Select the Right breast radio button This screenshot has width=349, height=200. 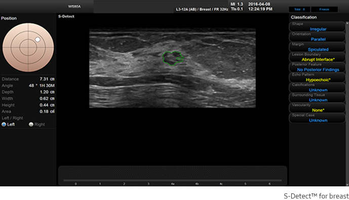click(x=31, y=124)
